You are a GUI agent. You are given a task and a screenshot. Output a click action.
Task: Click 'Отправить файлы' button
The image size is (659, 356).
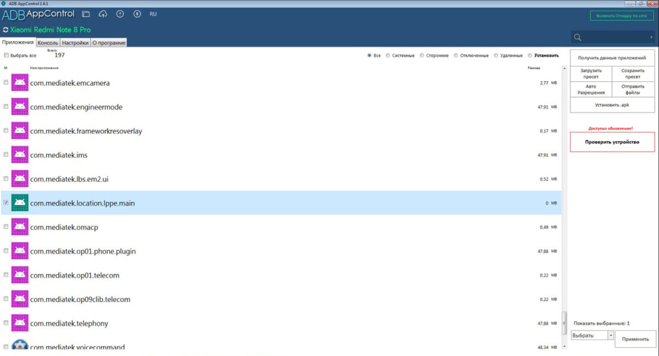[633, 90]
